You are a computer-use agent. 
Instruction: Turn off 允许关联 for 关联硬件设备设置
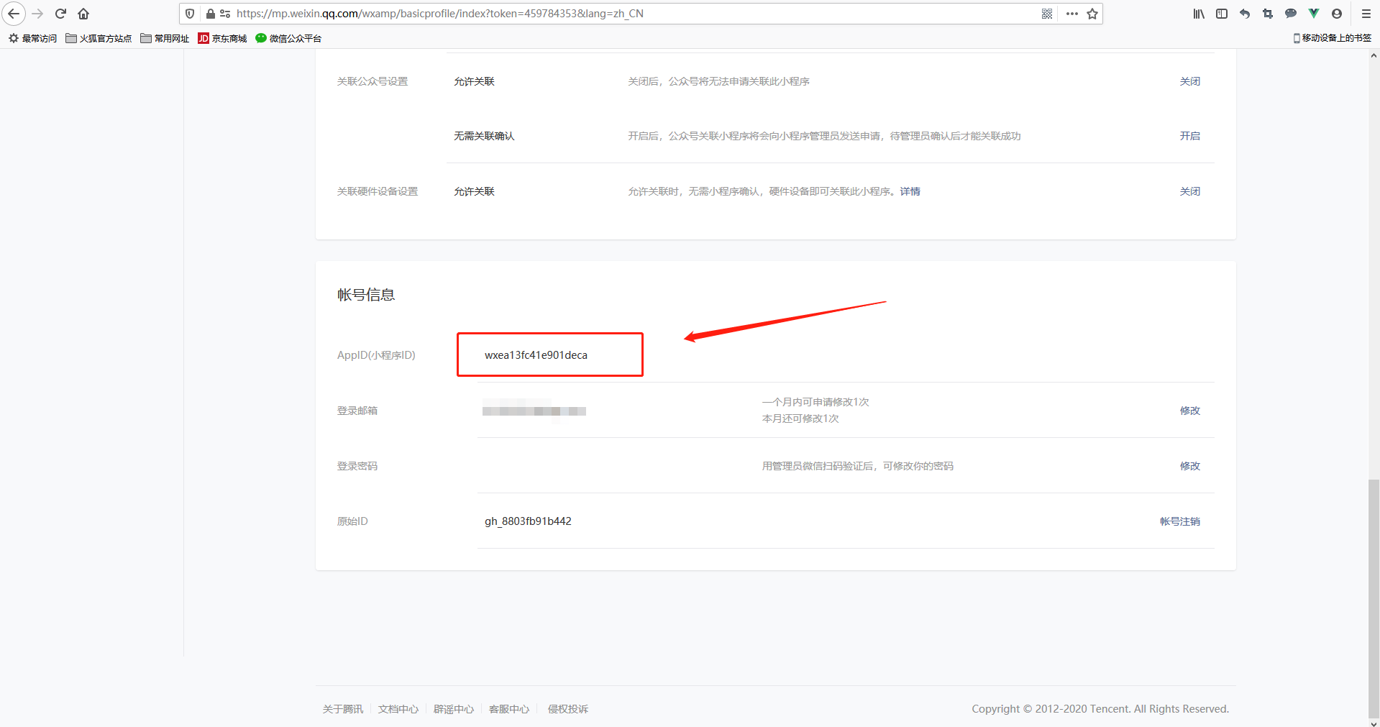point(1189,191)
